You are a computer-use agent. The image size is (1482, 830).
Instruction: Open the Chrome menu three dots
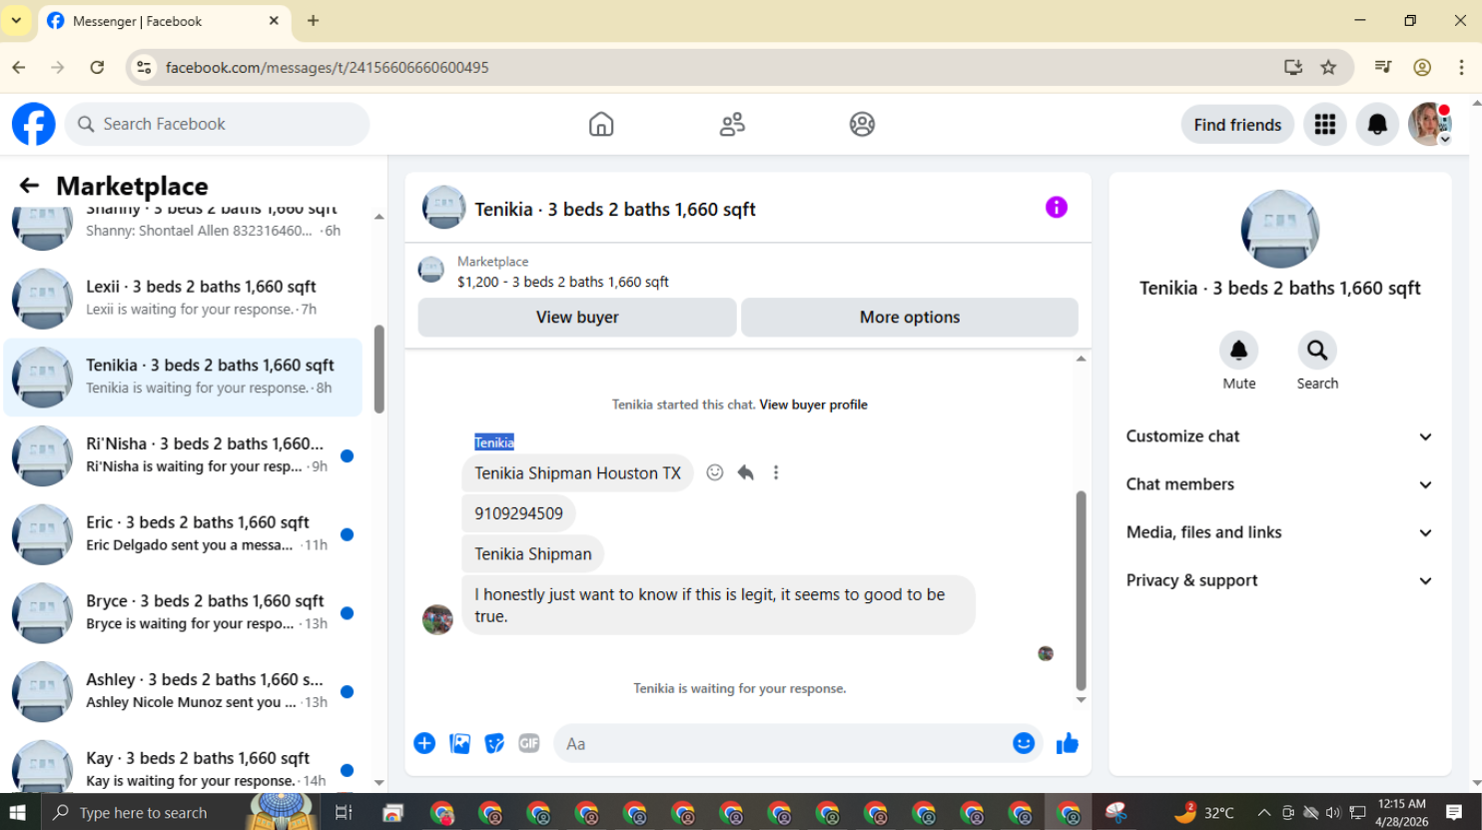pyautogui.click(x=1461, y=67)
